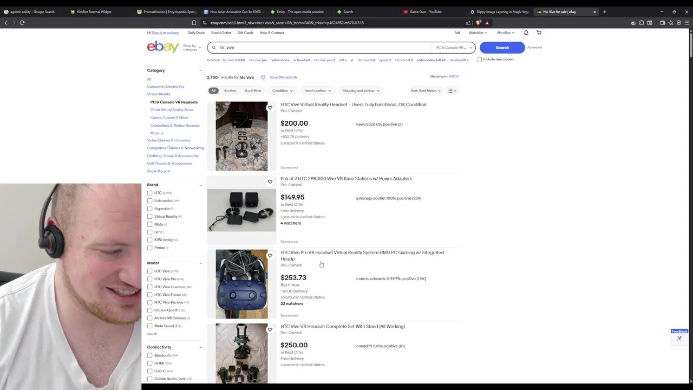Screen dimensions: 693x390
Task: Open the Shop by category dropdown
Action: tap(192, 47)
